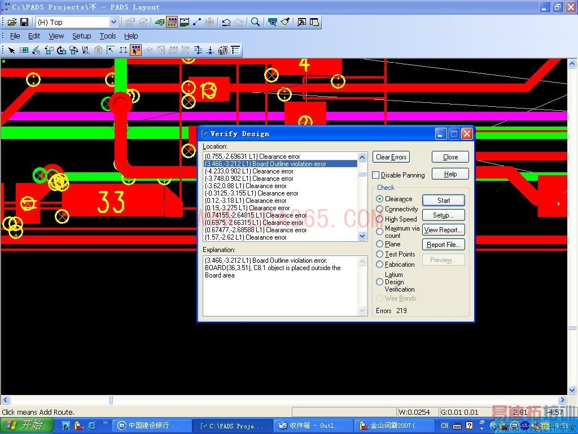Viewport: 578px width, 434px height.
Task: Open the (H) Top layer dropdown
Action: (113, 22)
